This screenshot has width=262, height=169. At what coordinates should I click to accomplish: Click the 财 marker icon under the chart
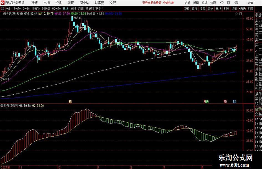click(x=235, y=101)
